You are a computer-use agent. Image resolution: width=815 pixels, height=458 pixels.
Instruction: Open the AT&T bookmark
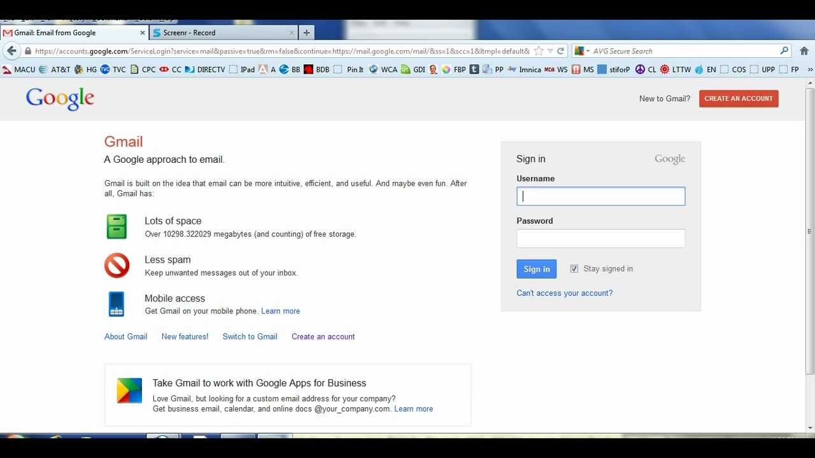pyautogui.click(x=55, y=69)
